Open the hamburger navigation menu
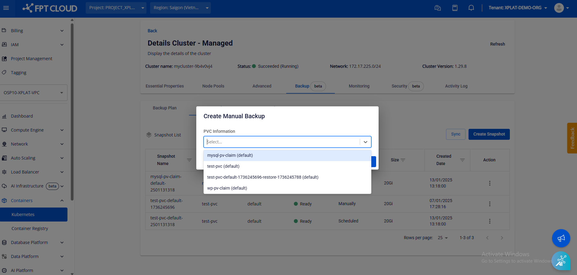The width and height of the screenshot is (577, 275). 6,8
